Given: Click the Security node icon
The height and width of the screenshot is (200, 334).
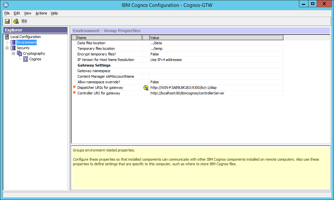Looking at the screenshot, I should 13,48.
